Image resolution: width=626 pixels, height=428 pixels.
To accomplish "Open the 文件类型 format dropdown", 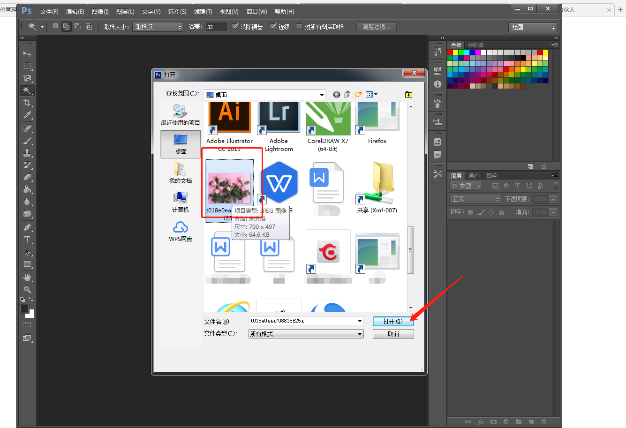I will click(x=360, y=334).
